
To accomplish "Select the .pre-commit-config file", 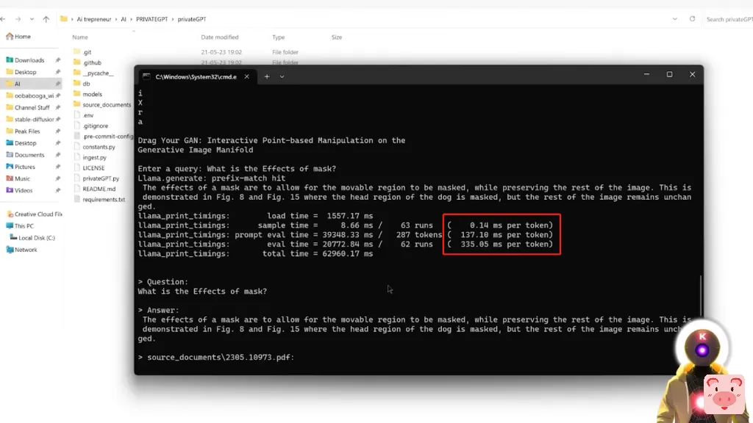I will pyautogui.click(x=107, y=136).
